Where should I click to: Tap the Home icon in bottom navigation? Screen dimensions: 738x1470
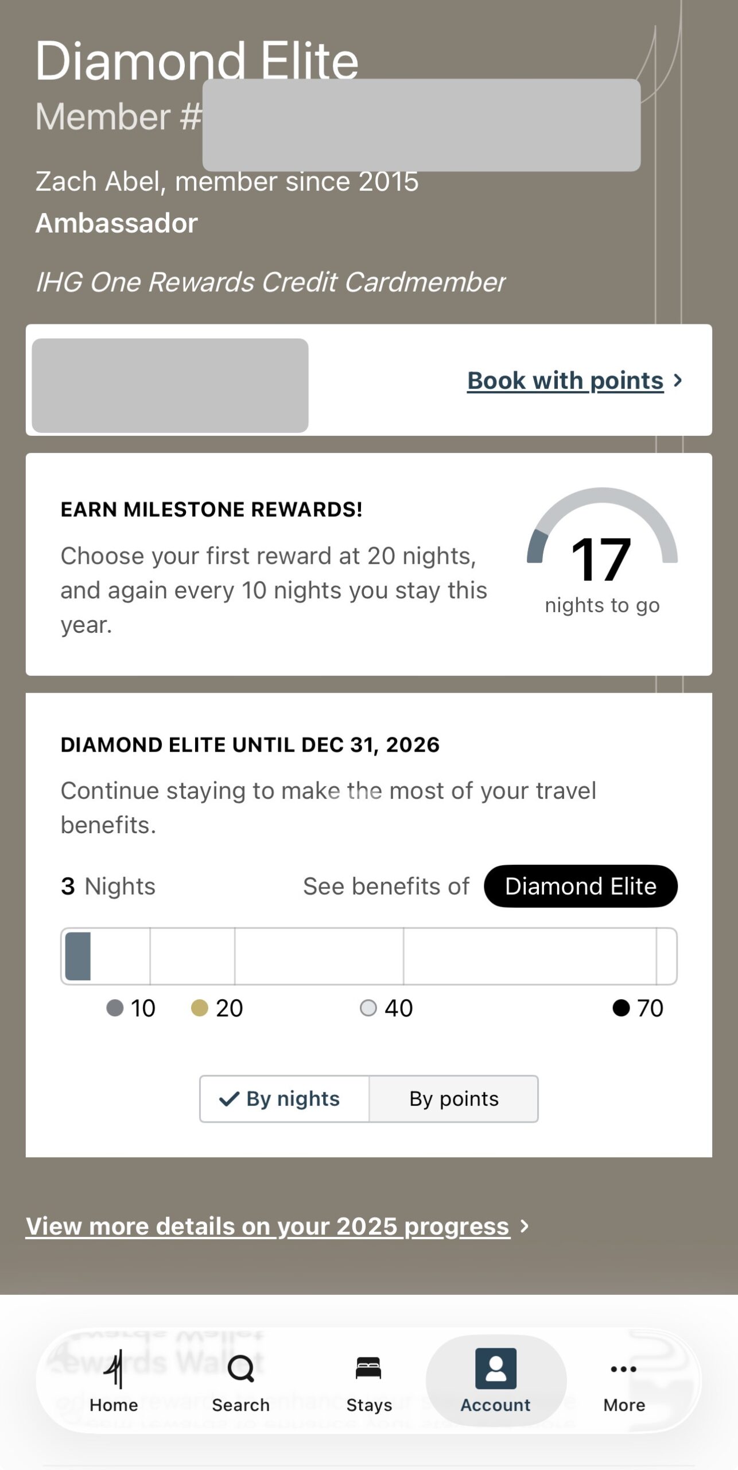tap(114, 1368)
